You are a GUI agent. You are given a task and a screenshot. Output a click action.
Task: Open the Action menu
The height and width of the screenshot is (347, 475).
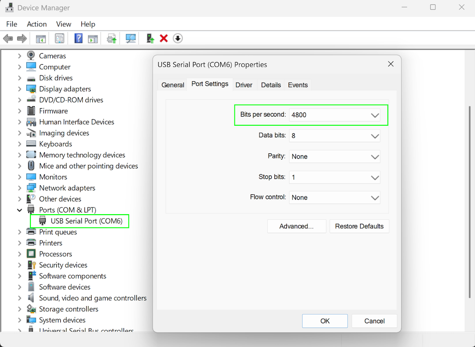[37, 24]
